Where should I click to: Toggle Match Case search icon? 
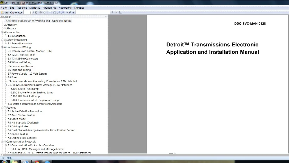(120, 12)
